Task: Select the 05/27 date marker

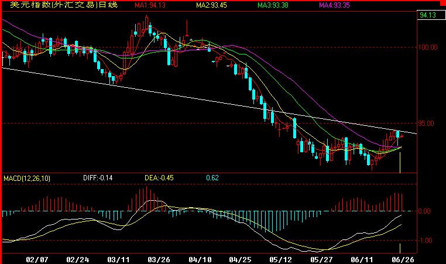Action: (x=321, y=258)
